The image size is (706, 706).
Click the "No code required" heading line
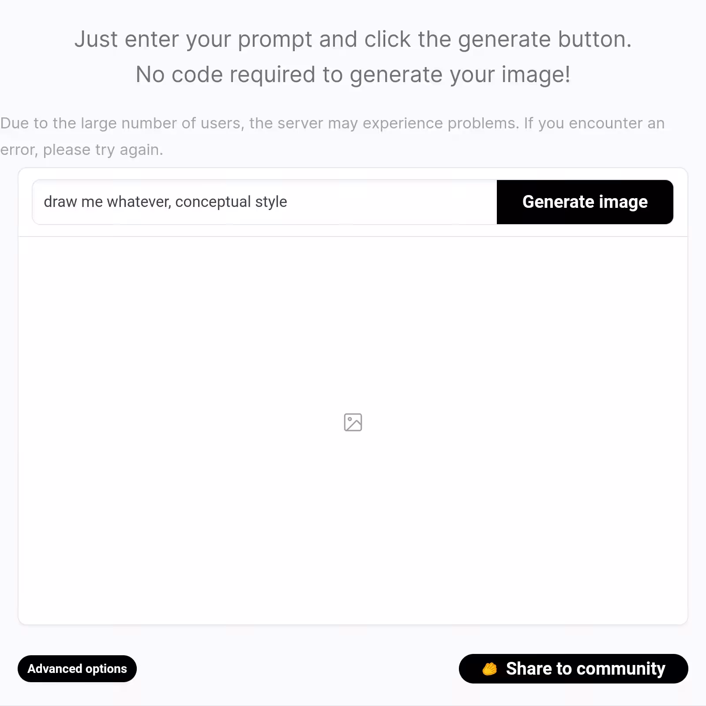pyautogui.click(x=353, y=74)
